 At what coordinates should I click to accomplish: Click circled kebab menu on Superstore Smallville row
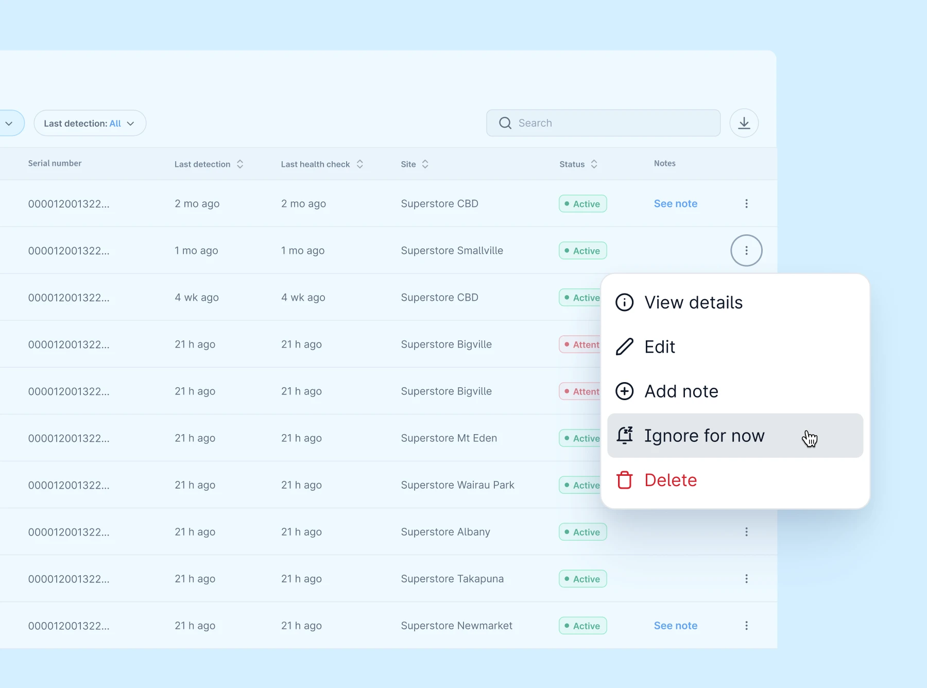coord(746,250)
